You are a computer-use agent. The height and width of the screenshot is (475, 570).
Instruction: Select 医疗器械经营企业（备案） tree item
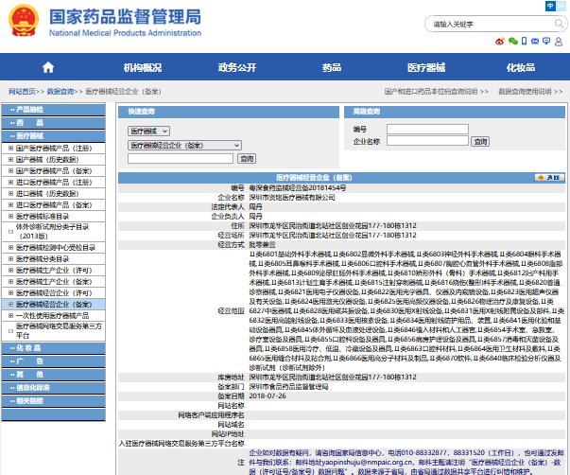coord(54,305)
